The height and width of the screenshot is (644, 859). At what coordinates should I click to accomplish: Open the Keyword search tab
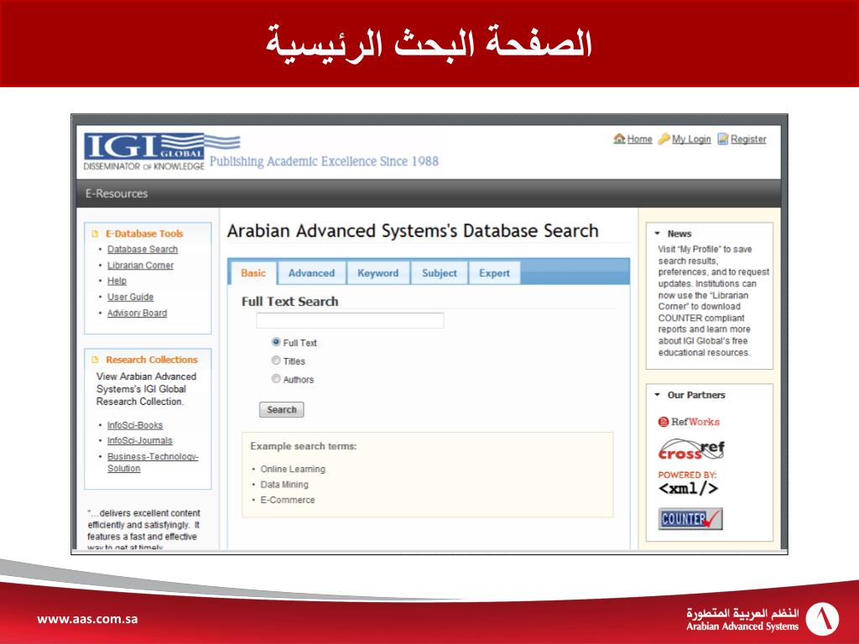pyautogui.click(x=378, y=273)
